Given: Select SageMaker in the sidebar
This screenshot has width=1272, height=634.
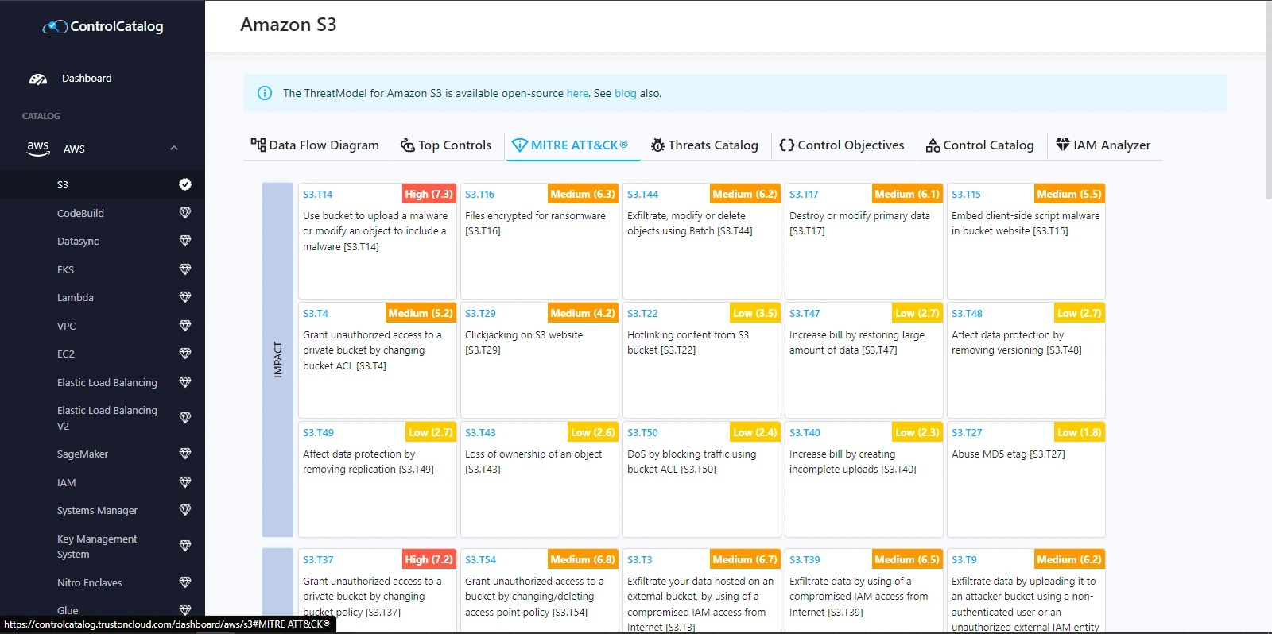Looking at the screenshot, I should pyautogui.click(x=83, y=454).
